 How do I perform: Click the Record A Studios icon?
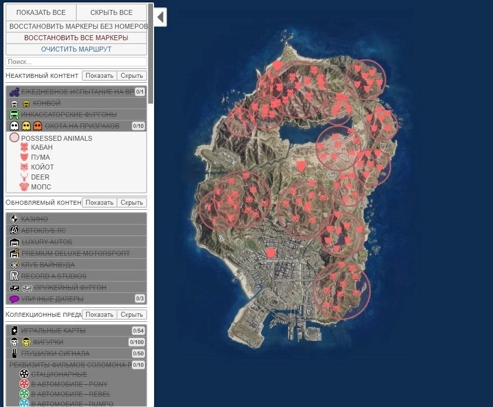[14, 276]
